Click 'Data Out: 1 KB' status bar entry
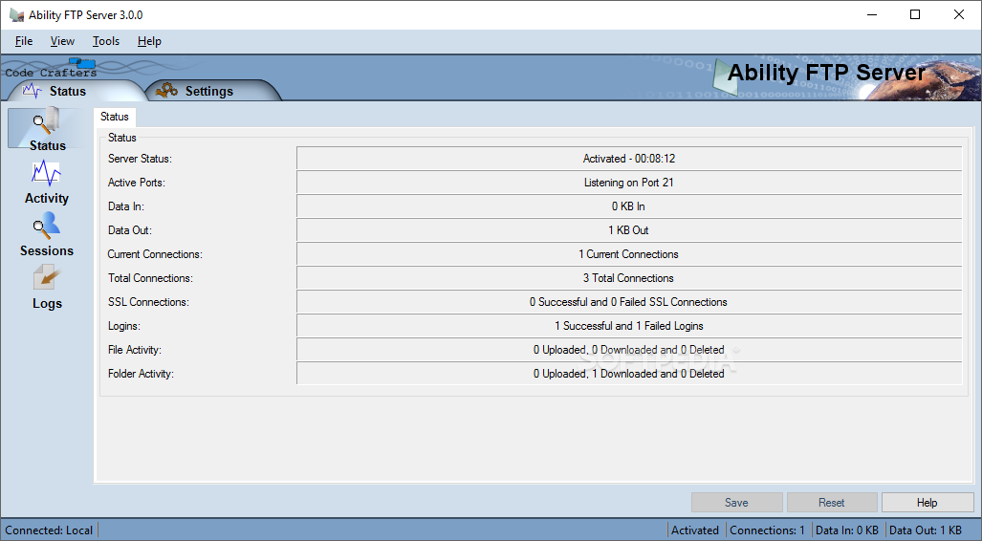This screenshot has width=982, height=541. click(x=925, y=530)
